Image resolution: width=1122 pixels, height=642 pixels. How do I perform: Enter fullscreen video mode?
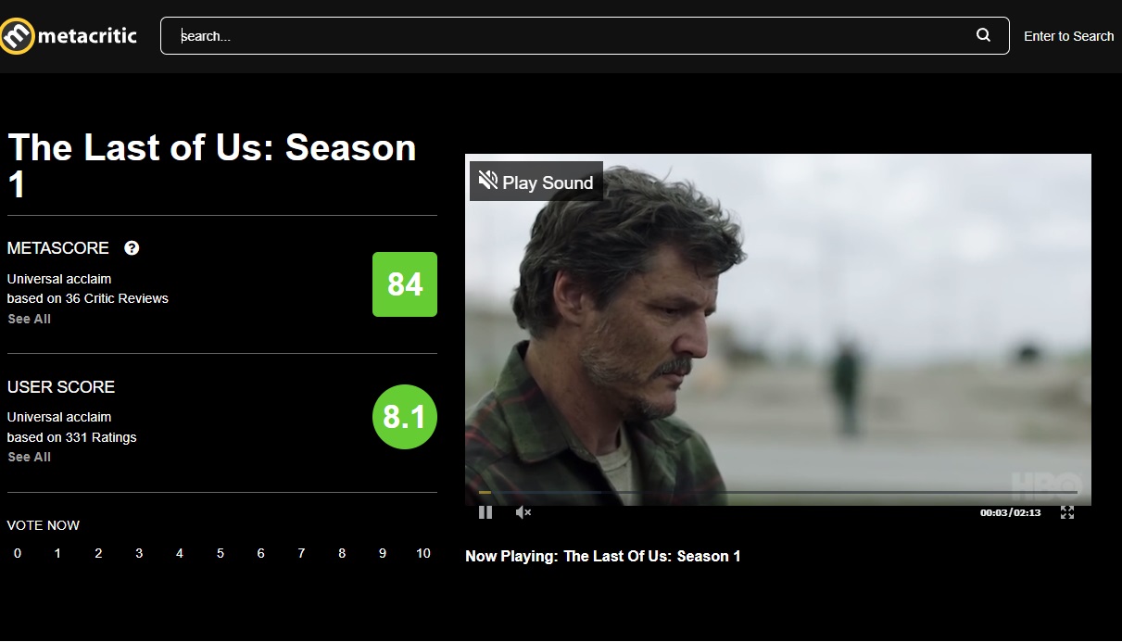1067,512
